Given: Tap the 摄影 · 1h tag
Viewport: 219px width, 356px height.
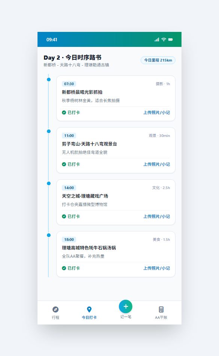Looking at the screenshot, I should [x=163, y=84].
